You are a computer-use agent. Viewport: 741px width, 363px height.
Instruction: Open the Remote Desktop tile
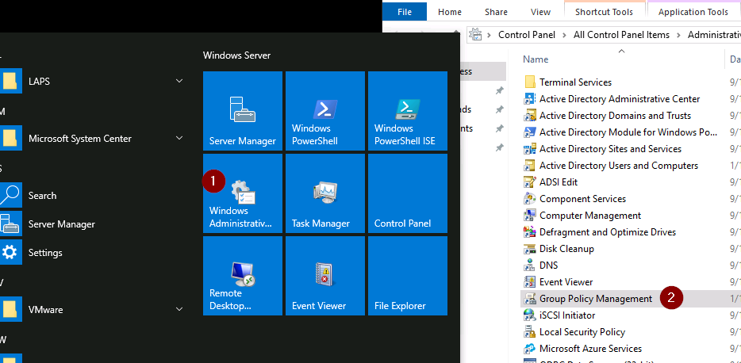tap(243, 276)
